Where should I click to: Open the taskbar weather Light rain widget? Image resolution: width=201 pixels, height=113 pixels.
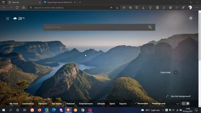click(150, 110)
